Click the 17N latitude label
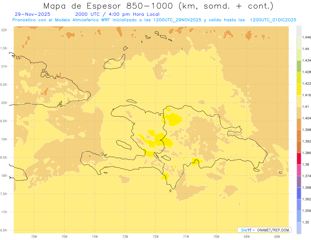The image size is (311, 240). click(4, 212)
